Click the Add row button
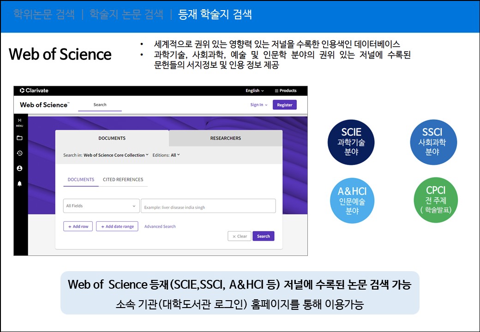480x332 pixels. point(78,226)
